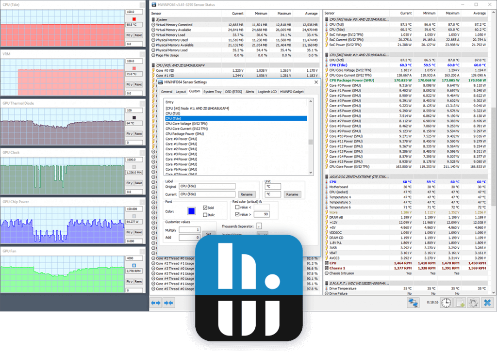Click the Current label input field
This screenshot has width=497, height=353.
[207, 194]
